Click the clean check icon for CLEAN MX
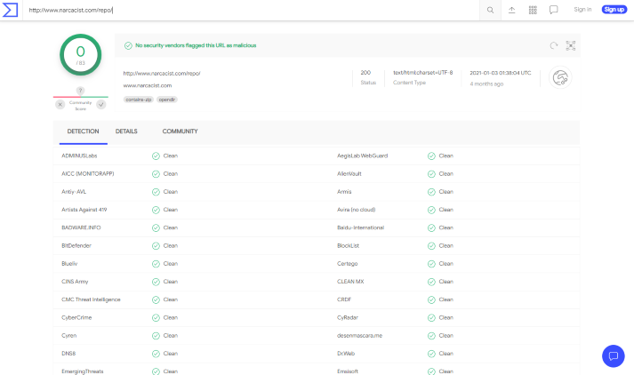This screenshot has height=375, width=634. coord(431,282)
